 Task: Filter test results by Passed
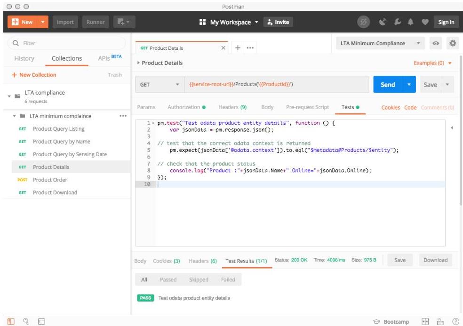pos(168,279)
